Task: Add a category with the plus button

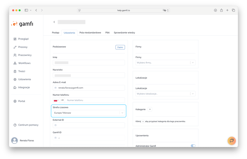Action: pos(150,109)
